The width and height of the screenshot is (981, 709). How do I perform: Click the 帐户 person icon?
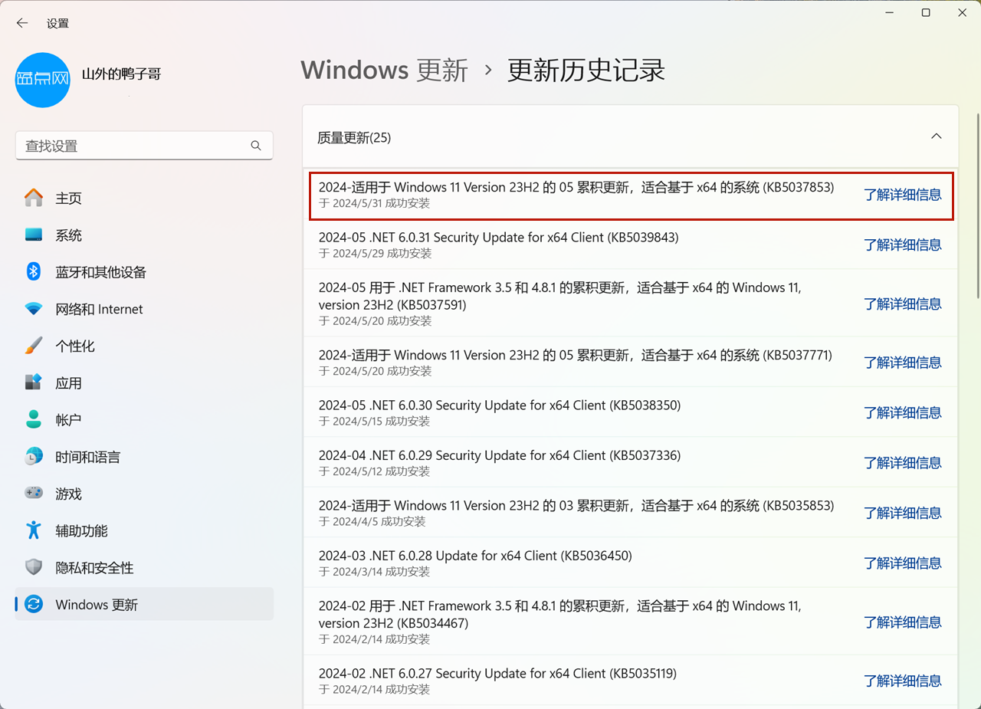tap(34, 419)
